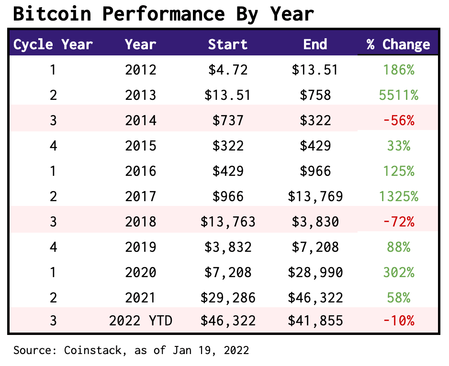Click the Source: Coinstack footnote text
The image size is (449, 366).
pyautogui.click(x=131, y=350)
